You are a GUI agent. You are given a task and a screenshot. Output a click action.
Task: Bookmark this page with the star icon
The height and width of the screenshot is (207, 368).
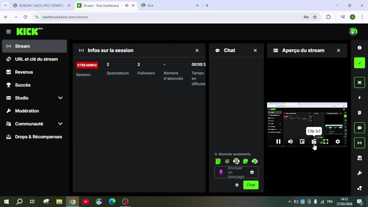pyautogui.click(x=315, y=17)
